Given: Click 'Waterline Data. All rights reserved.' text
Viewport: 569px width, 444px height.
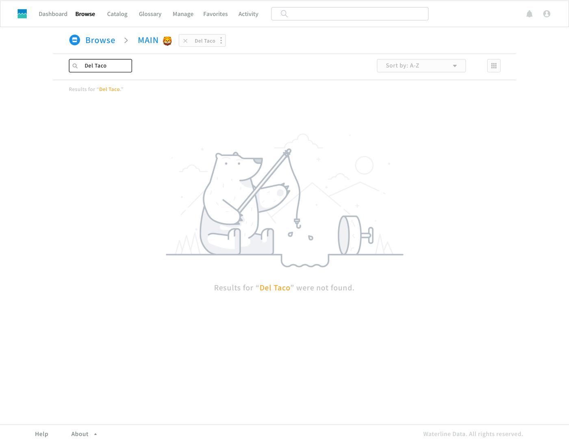Looking at the screenshot, I should coord(473,434).
